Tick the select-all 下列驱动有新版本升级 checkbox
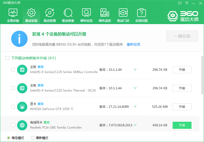Viewport: 204px width, 142px height. click(x=7, y=58)
